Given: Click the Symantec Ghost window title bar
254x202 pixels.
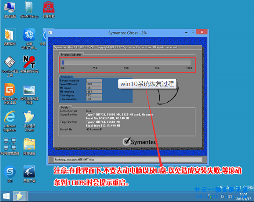Looking at the screenshot, I should (x=121, y=33).
